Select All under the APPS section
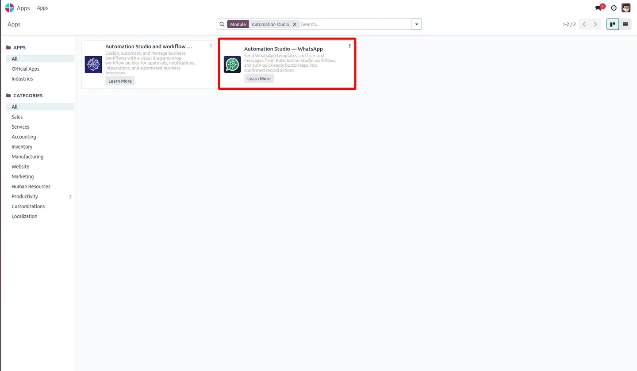This screenshot has width=637, height=371. click(40, 59)
